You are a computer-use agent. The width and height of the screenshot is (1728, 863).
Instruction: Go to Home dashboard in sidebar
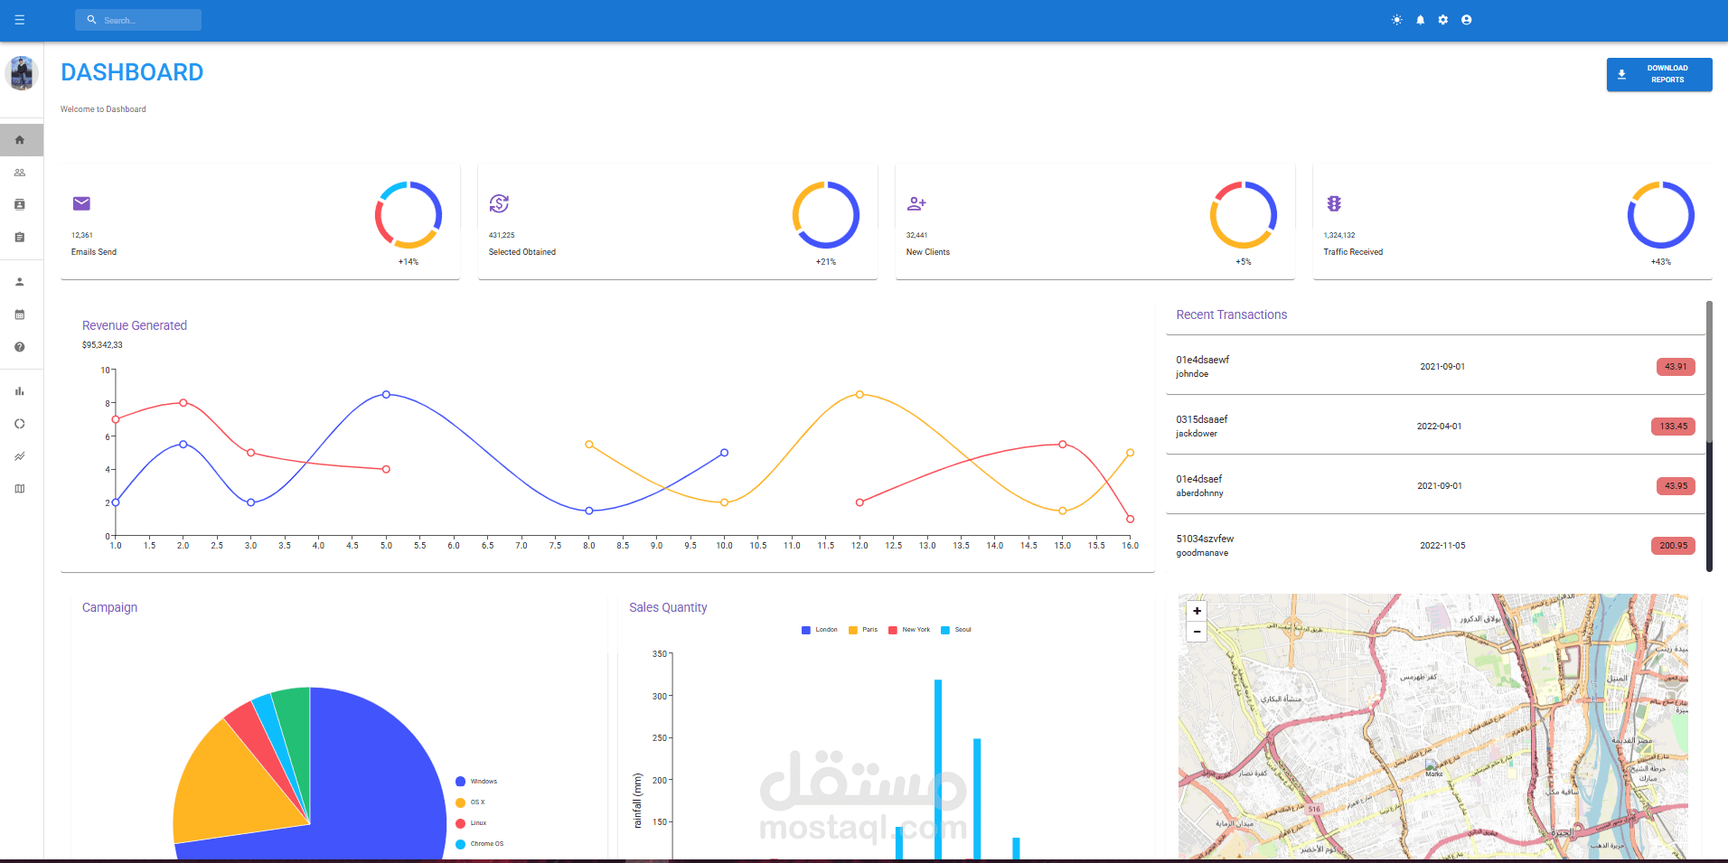[x=20, y=140]
